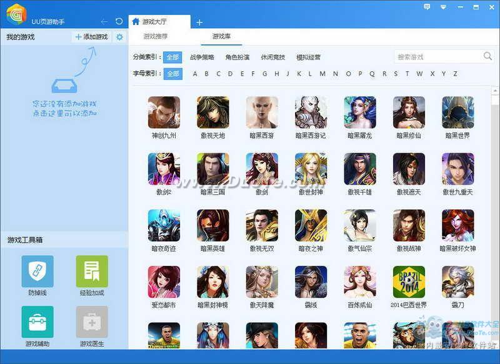Click the 傲天降魔 game name label
This screenshot has width=500, height=364.
(262, 305)
